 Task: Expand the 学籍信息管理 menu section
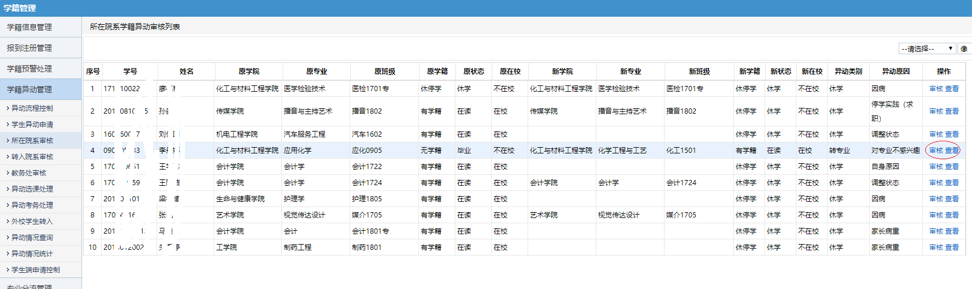pyautogui.click(x=29, y=27)
